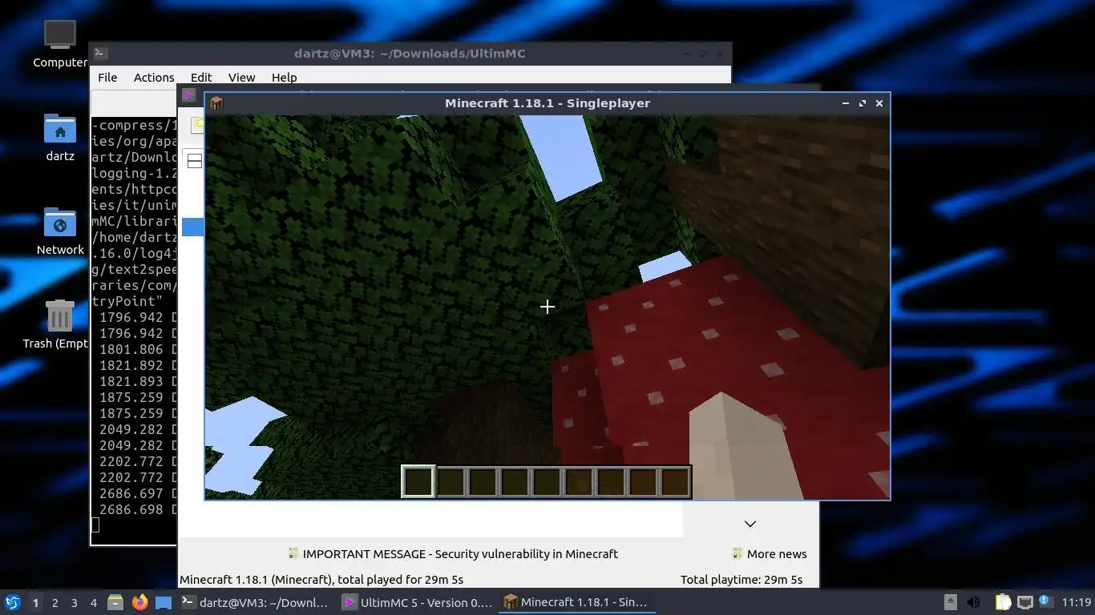1095x615 pixels.
Task: Select the first hotbar slot in Minecraft
Action: click(x=418, y=481)
